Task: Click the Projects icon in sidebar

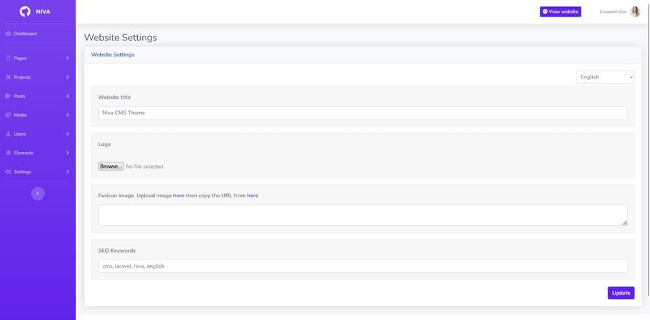Action: pyautogui.click(x=8, y=77)
